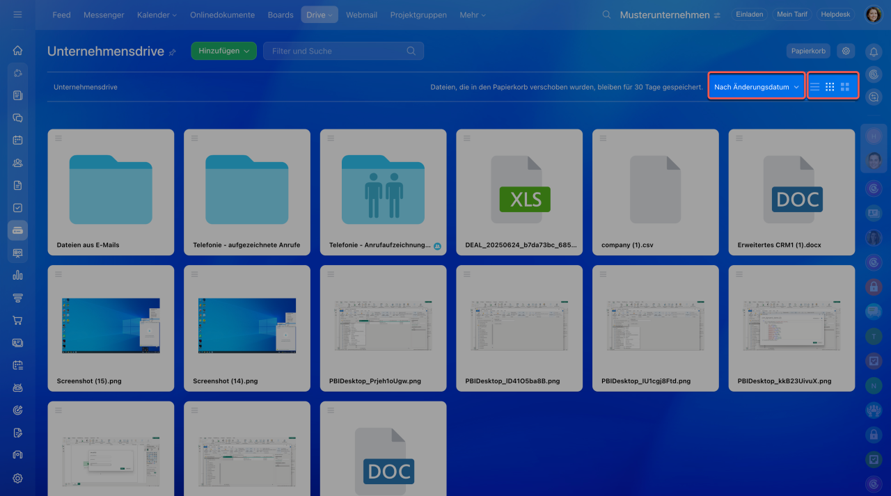This screenshot has height=496, width=891.
Task: Click the search magnifier icon in top bar
Action: (606, 15)
